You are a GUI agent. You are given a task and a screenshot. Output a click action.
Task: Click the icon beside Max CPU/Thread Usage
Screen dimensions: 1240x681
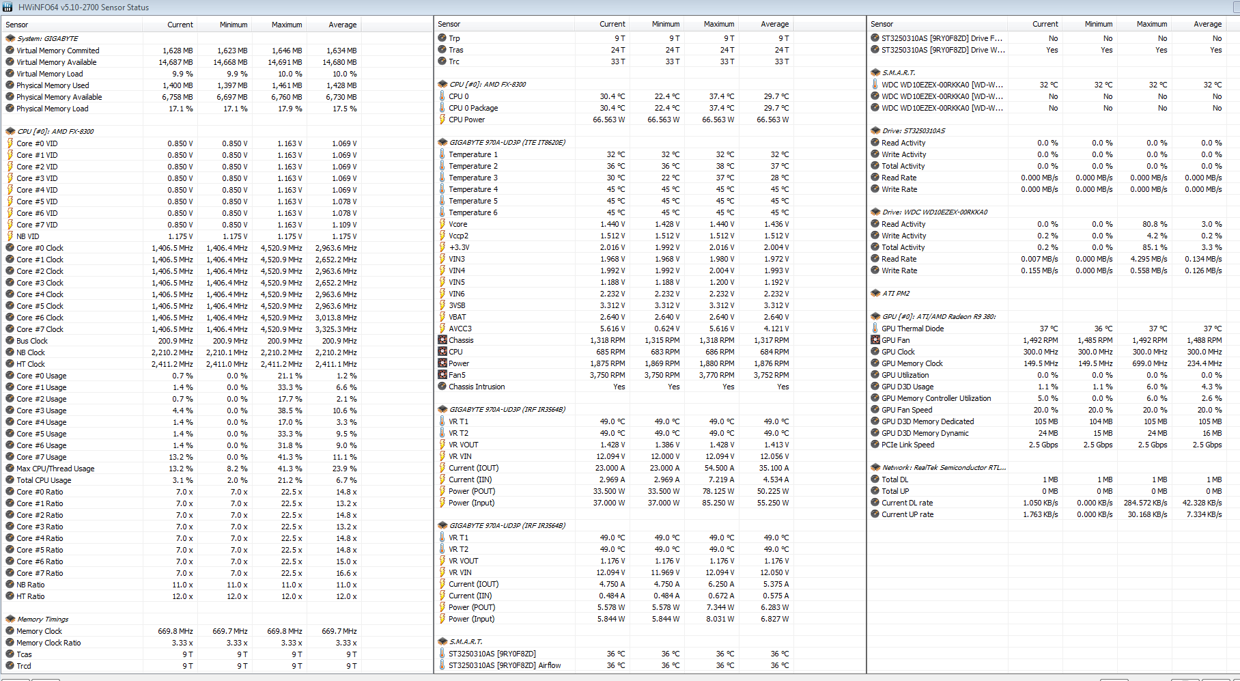coord(10,469)
